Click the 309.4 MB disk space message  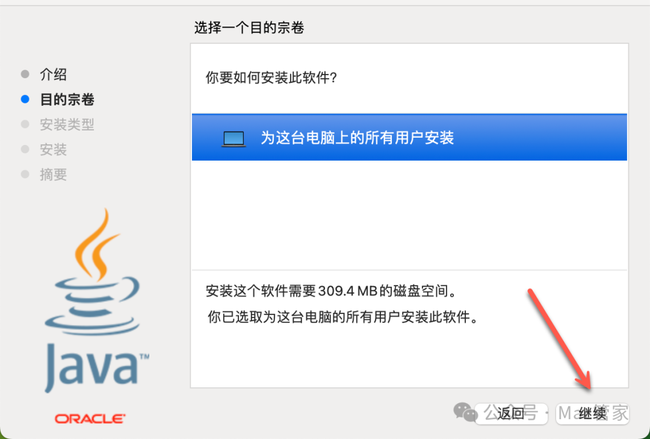(332, 291)
